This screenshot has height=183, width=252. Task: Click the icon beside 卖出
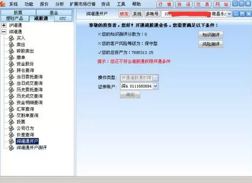coord(11,44)
